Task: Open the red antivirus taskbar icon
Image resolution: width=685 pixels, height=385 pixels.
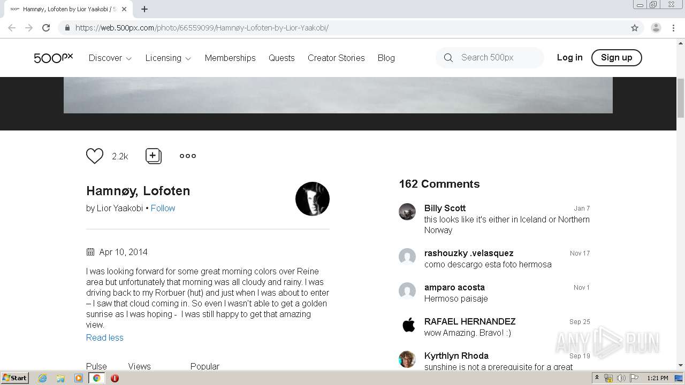Action: tap(115, 378)
